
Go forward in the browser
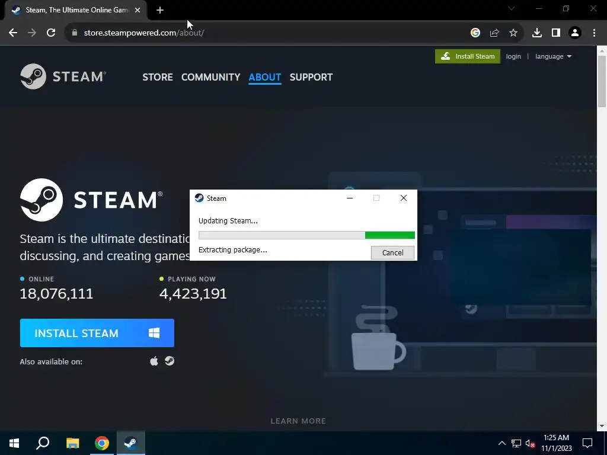(x=32, y=33)
